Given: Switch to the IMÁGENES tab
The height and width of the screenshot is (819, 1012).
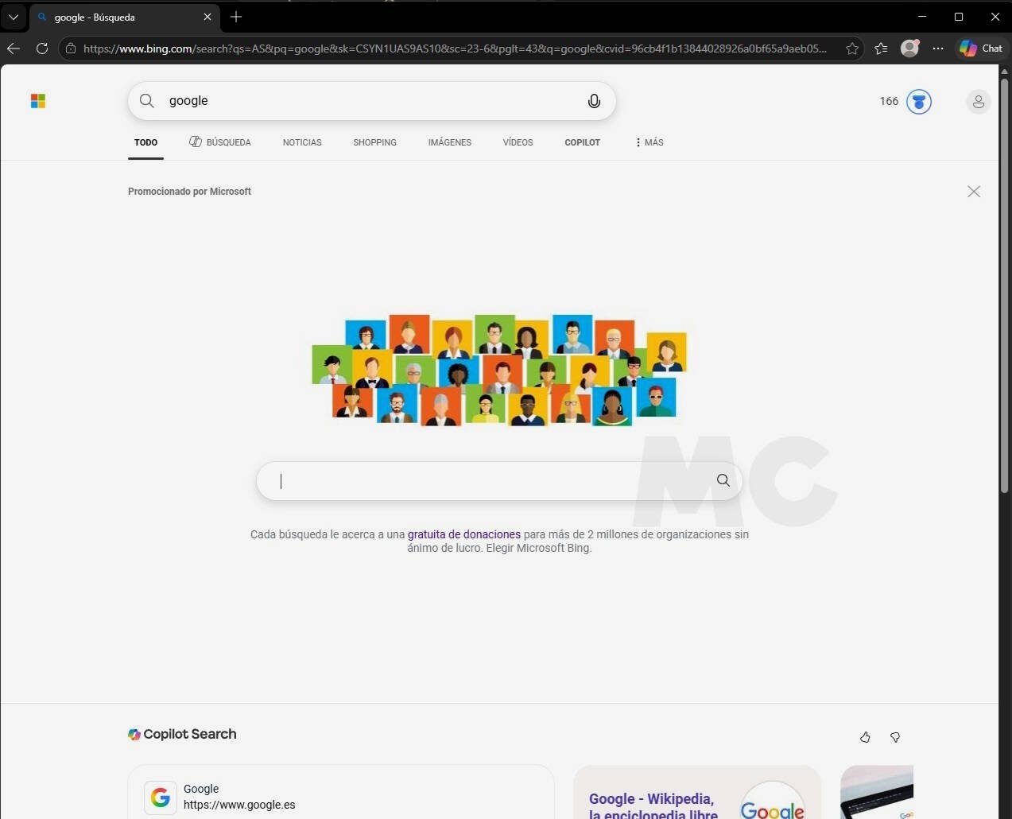Looking at the screenshot, I should 450,142.
